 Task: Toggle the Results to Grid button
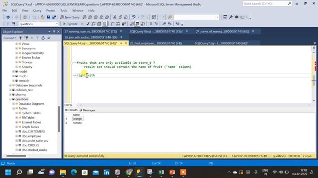coord(137,24)
